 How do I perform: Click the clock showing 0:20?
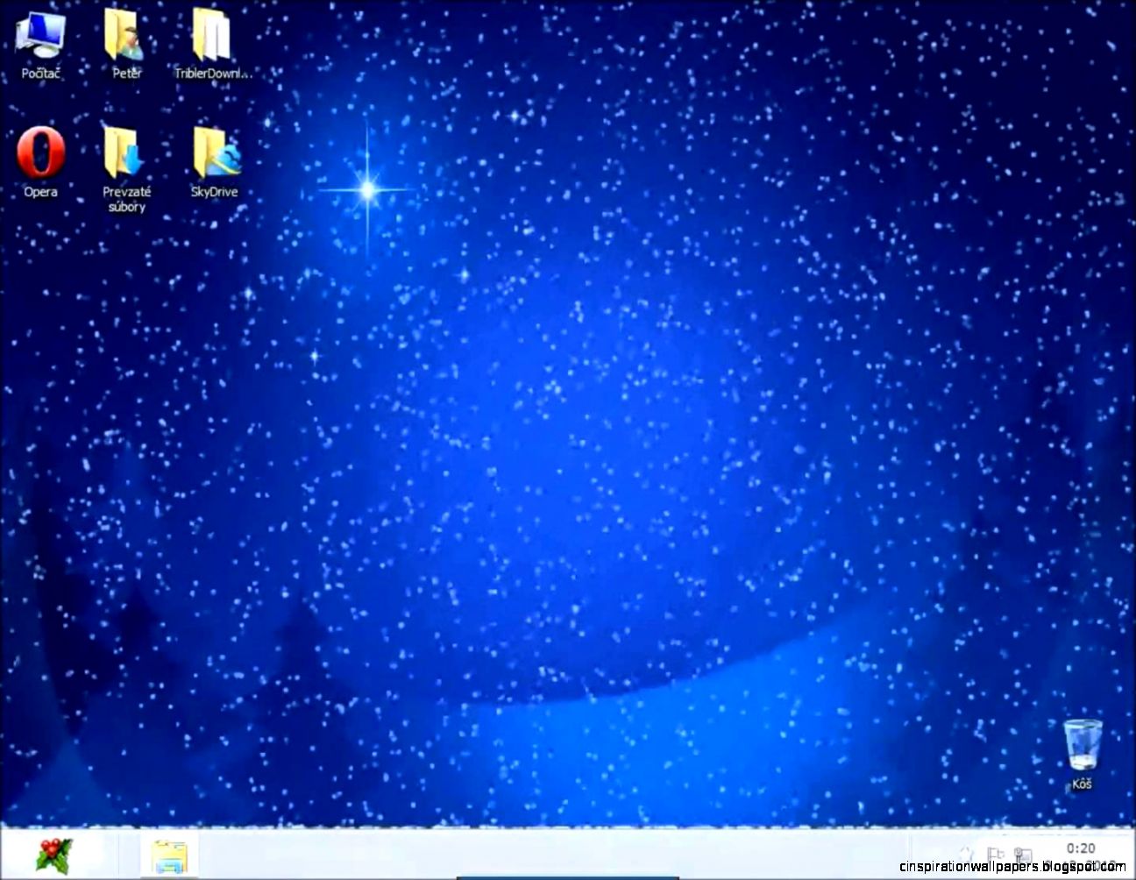(1083, 848)
